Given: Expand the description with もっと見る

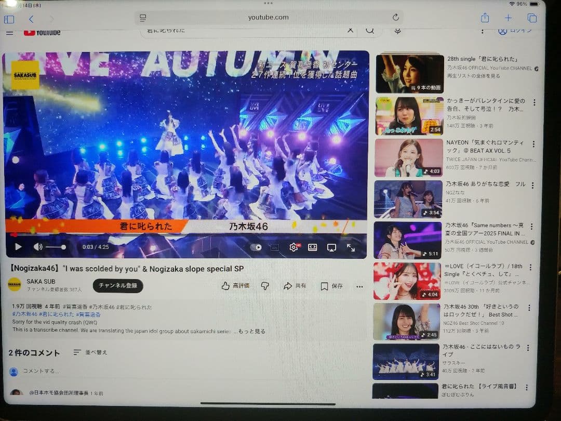Looking at the screenshot, I should (252, 331).
